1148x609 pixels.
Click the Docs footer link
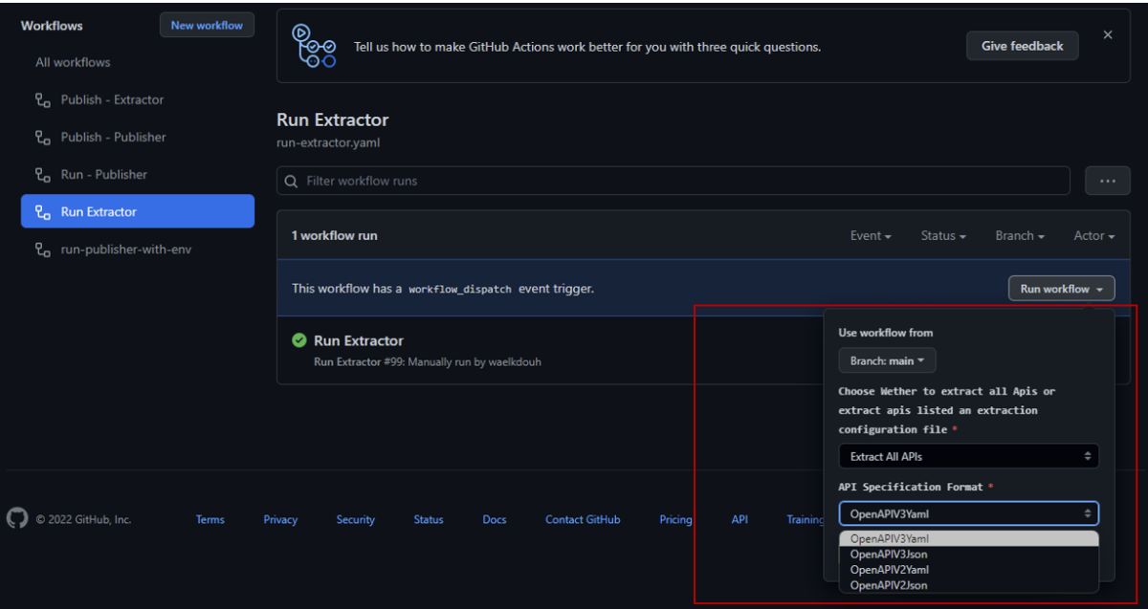(x=495, y=520)
